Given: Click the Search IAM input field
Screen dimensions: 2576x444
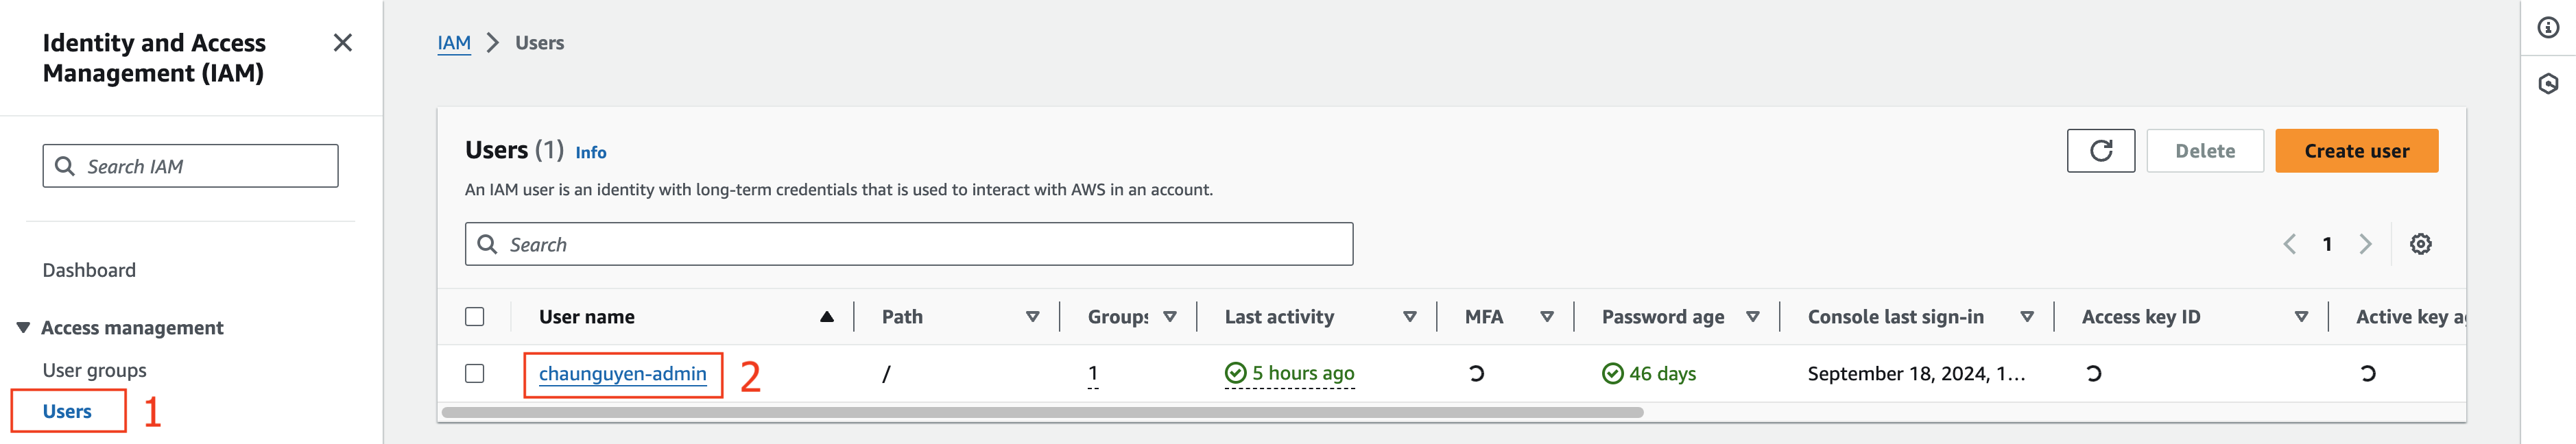Looking at the screenshot, I should (190, 166).
